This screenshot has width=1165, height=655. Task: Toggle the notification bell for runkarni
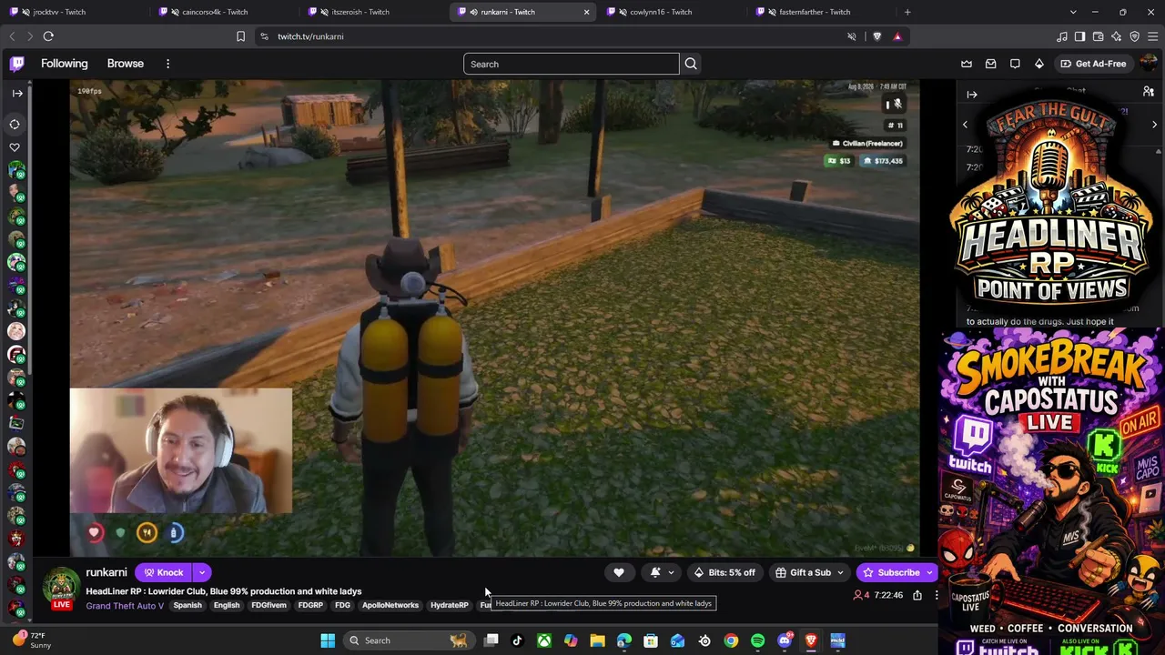pos(655,572)
